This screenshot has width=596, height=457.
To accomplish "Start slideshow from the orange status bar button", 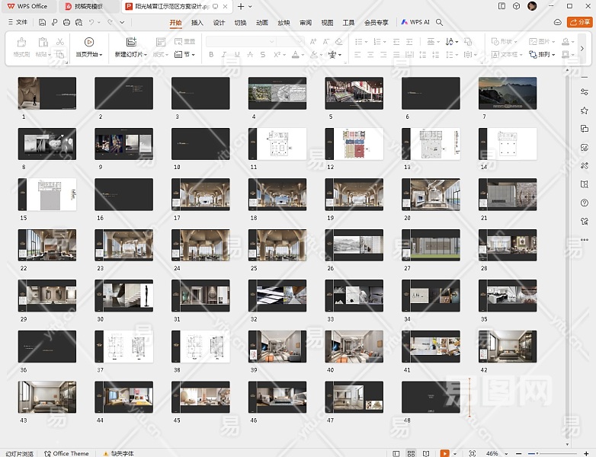I will coord(444,453).
